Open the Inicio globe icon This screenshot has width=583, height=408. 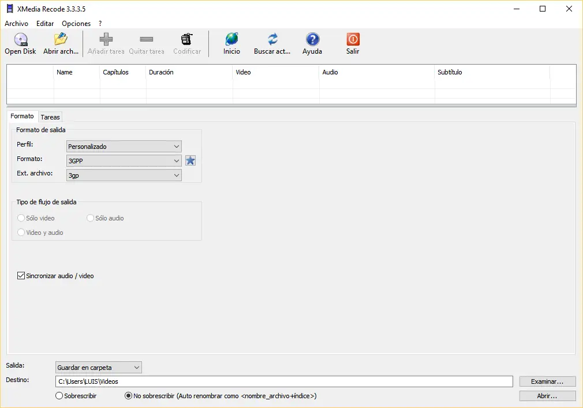(231, 39)
